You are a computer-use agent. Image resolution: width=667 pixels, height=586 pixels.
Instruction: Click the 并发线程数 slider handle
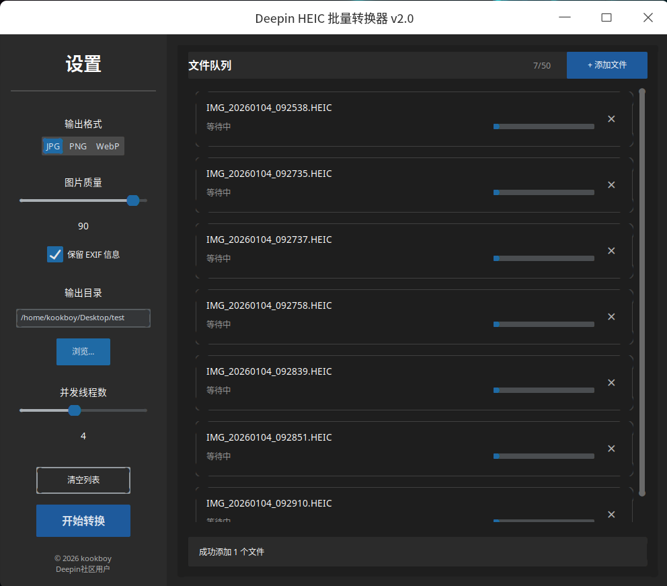[x=75, y=410]
